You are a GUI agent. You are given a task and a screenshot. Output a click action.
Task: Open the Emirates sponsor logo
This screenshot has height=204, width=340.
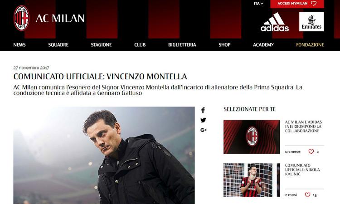(x=311, y=22)
